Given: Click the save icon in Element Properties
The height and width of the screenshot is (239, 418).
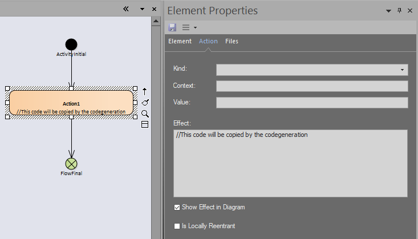Looking at the screenshot, I should (172, 27).
